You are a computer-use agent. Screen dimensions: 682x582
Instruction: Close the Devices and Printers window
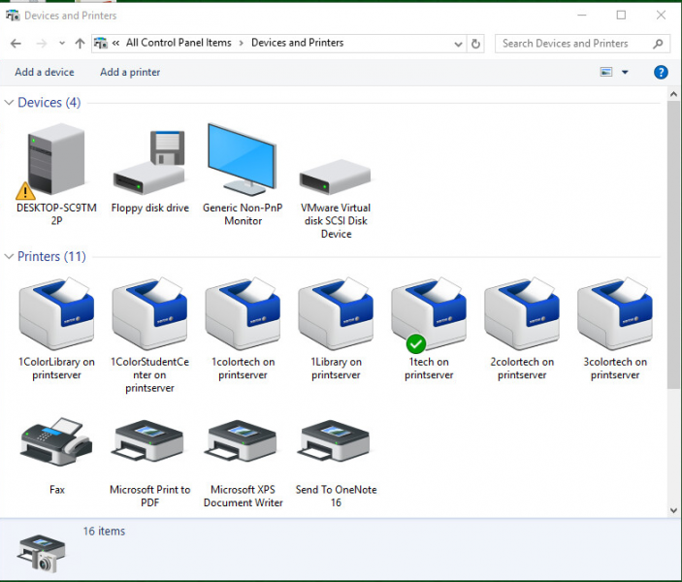point(661,16)
